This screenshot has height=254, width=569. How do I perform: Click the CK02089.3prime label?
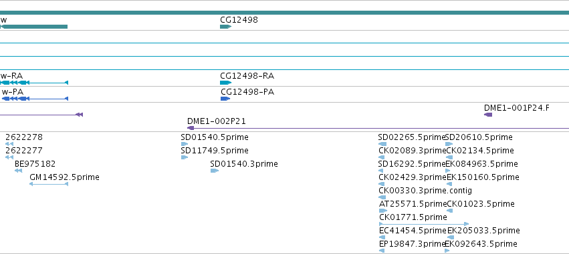click(413, 151)
